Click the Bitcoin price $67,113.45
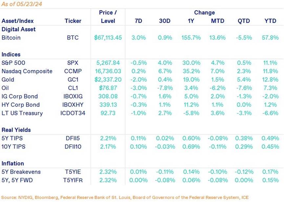 point(108,38)
